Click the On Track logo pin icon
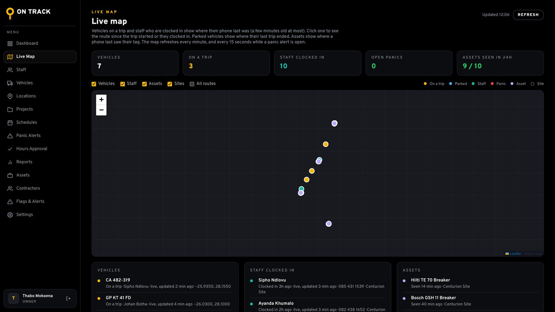The width and height of the screenshot is (555, 312). click(10, 13)
